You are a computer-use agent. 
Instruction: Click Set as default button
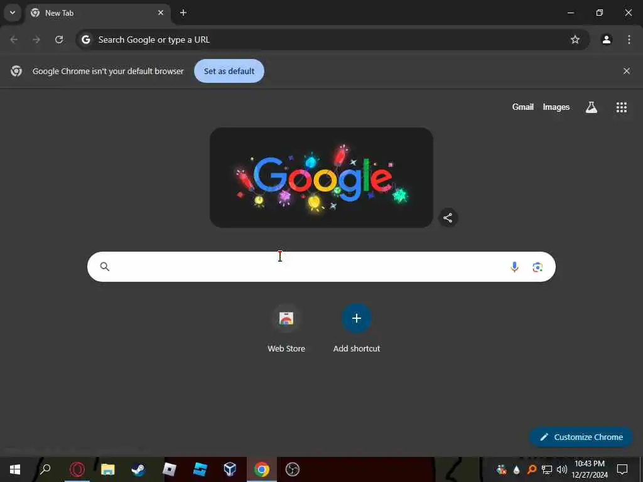point(229,71)
